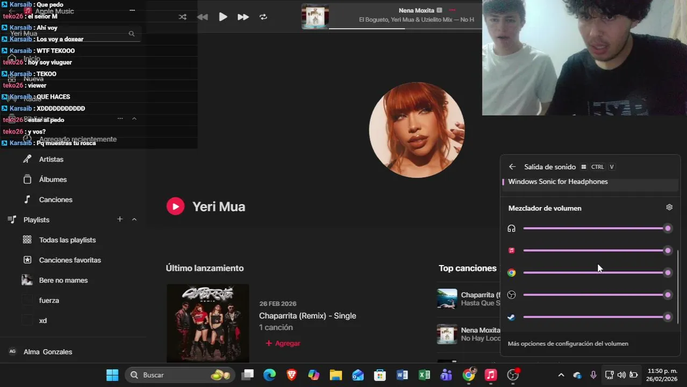
Task: Open the Canciones favoritas playlist
Action: [x=70, y=260]
